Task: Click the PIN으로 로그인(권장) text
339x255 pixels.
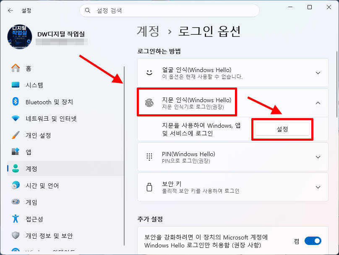Action: click(x=186, y=161)
